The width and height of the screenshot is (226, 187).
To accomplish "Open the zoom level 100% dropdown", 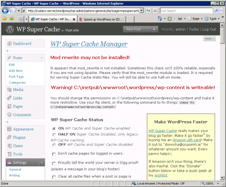I will pyautogui.click(x=218, y=183).
